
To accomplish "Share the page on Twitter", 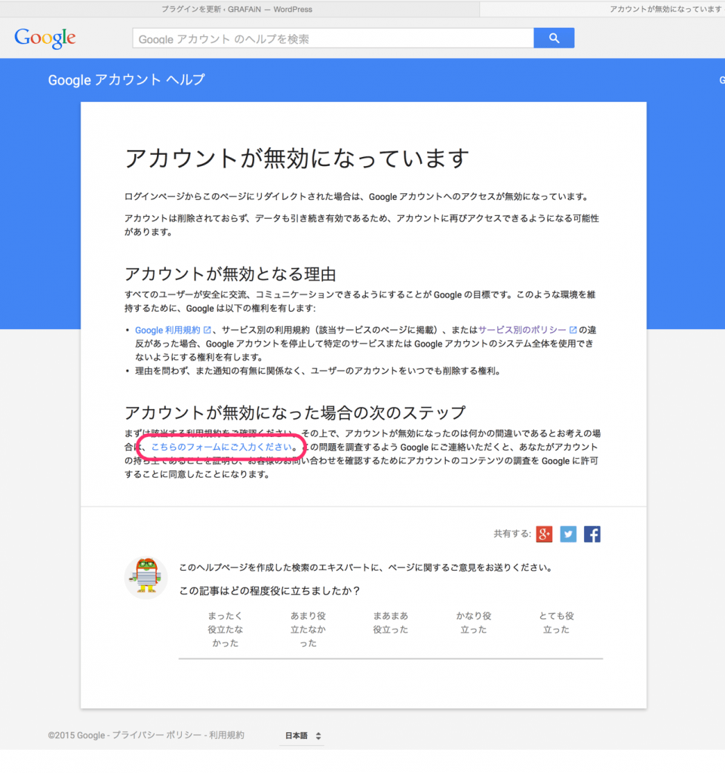I will [x=568, y=534].
